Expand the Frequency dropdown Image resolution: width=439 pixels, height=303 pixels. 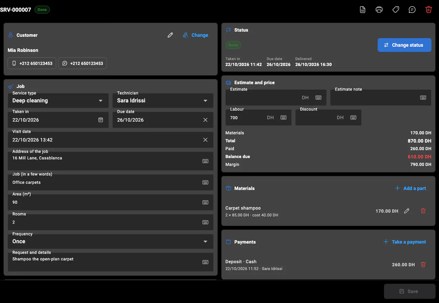point(110,242)
